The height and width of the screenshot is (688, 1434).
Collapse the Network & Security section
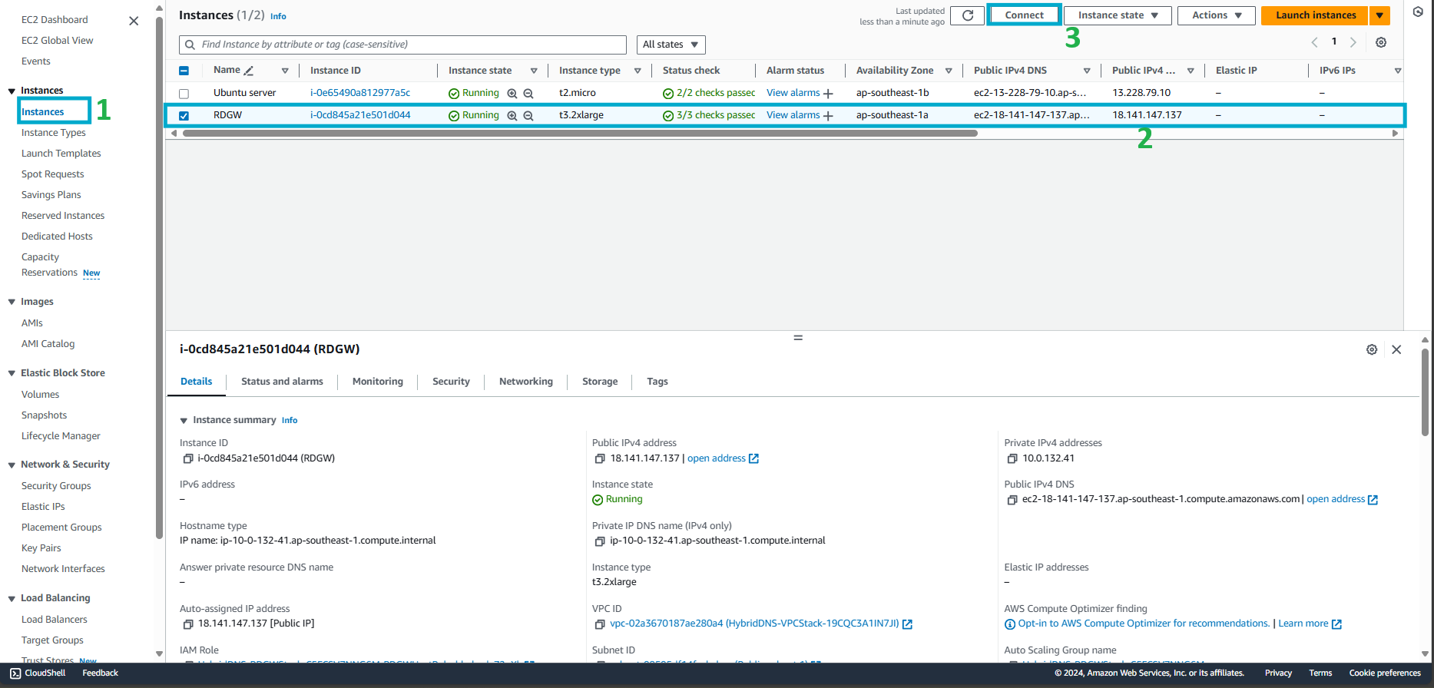(12, 465)
